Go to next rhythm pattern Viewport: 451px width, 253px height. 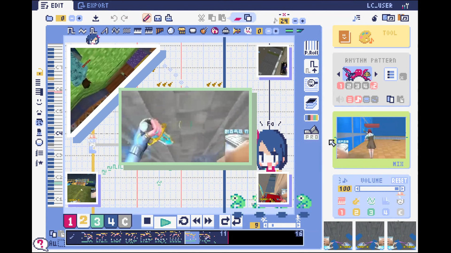pyautogui.click(x=376, y=74)
